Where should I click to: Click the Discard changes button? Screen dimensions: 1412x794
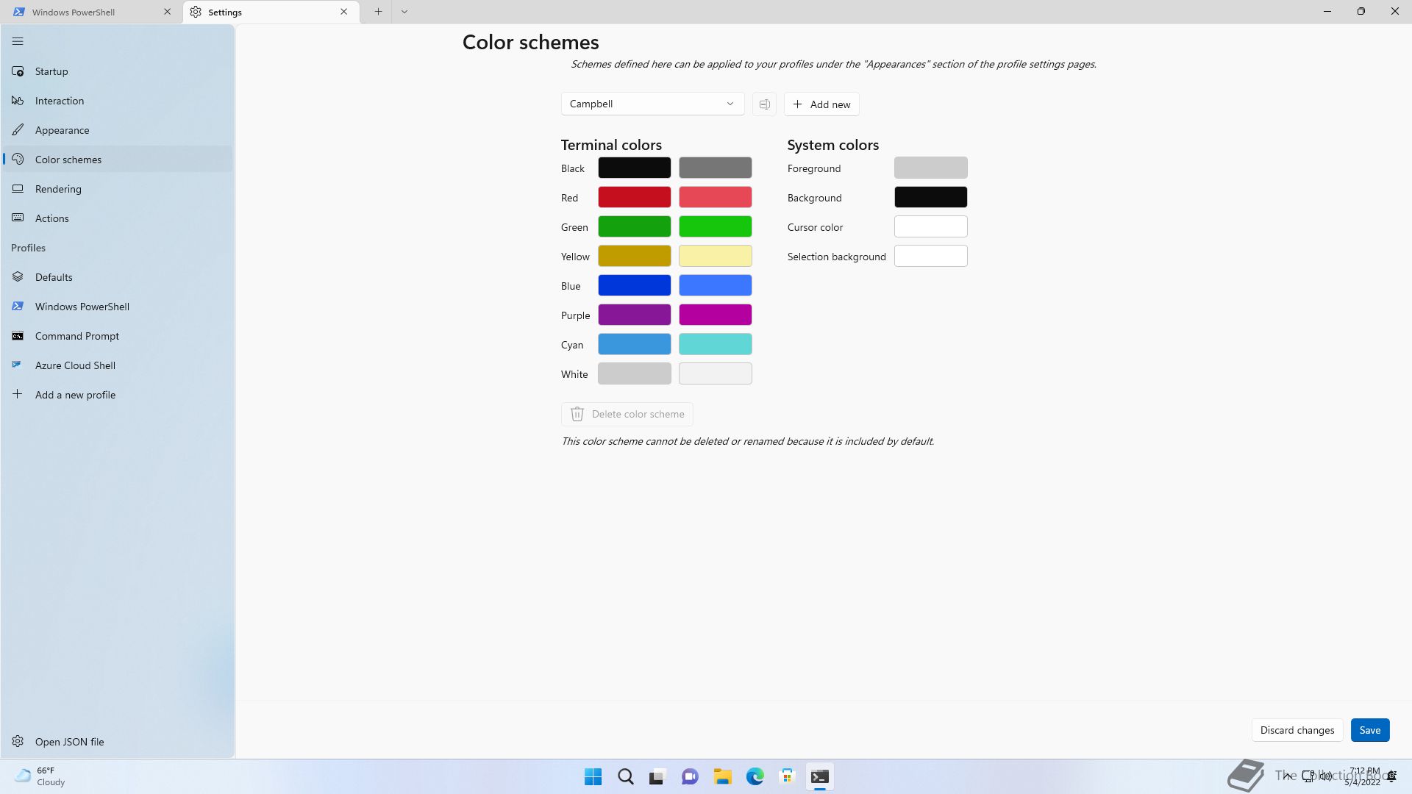pos(1297,730)
